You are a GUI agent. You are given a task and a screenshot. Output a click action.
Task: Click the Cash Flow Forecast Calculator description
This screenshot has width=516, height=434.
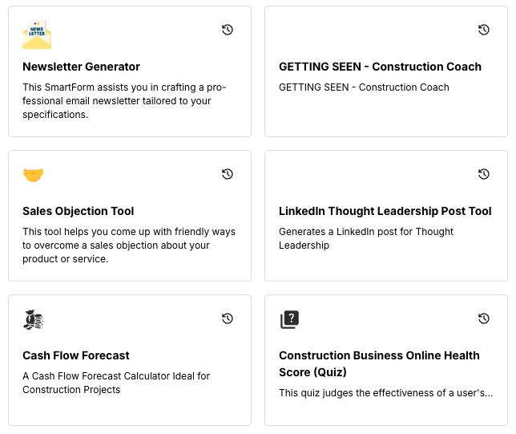tap(116, 383)
